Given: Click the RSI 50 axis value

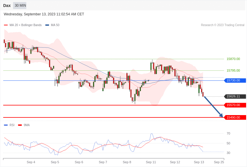Looking at the screenshot, I should [228, 143].
